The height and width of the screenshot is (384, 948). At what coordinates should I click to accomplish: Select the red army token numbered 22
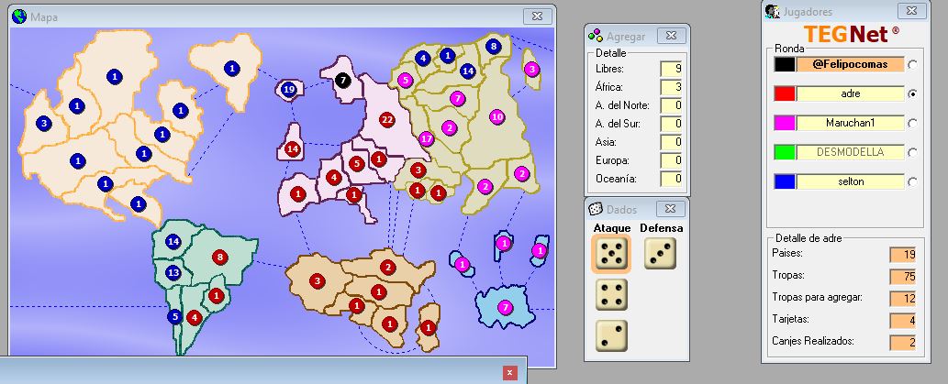386,120
